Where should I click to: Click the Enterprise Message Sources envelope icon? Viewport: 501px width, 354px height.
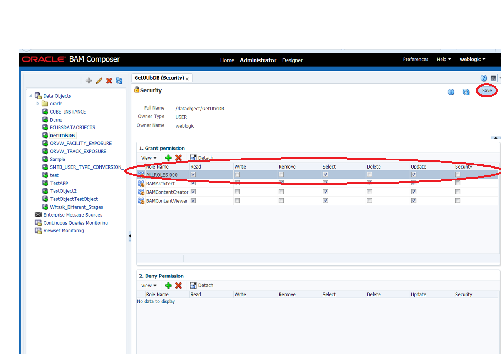click(x=38, y=215)
